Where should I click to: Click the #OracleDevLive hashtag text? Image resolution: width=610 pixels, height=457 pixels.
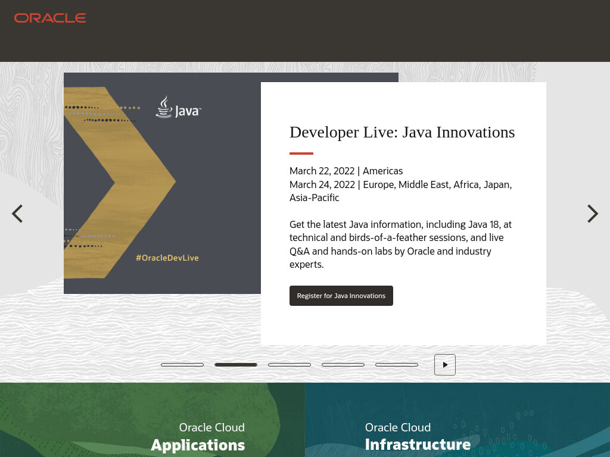pyautogui.click(x=167, y=258)
